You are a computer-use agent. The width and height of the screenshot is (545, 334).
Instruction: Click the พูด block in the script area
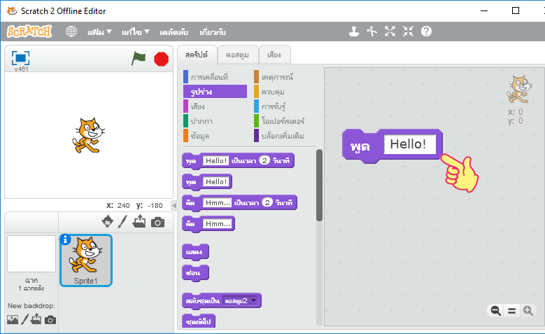(x=360, y=146)
